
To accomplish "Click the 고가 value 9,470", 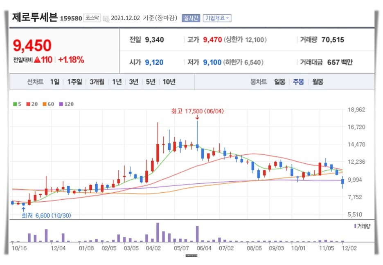I will click(x=212, y=40).
